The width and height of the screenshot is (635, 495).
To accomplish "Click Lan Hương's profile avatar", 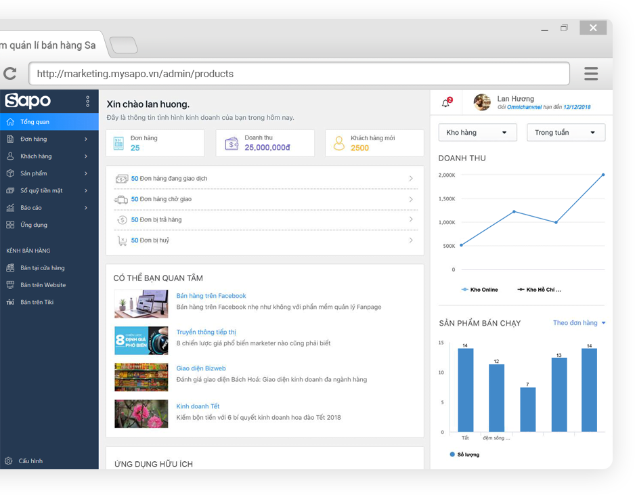I will click(482, 102).
